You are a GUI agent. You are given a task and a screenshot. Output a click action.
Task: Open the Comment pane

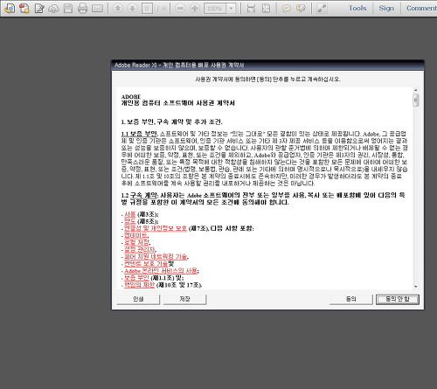(421, 8)
